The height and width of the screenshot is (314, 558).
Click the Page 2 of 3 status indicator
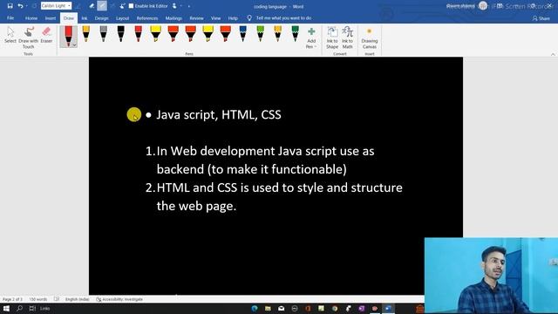pyautogui.click(x=12, y=299)
